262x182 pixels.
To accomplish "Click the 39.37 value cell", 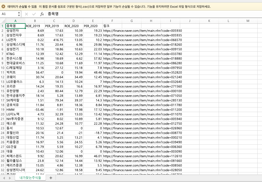I will 74,100.
